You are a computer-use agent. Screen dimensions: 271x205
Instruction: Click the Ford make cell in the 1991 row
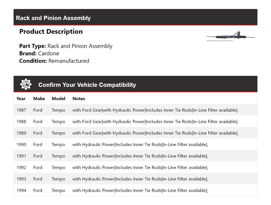click(x=38, y=156)
